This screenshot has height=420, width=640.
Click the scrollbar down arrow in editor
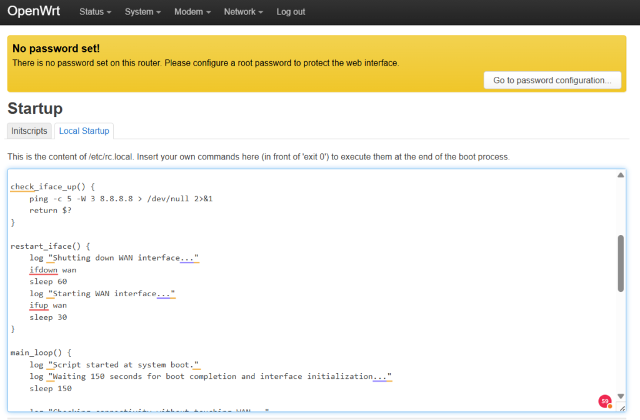(621, 396)
